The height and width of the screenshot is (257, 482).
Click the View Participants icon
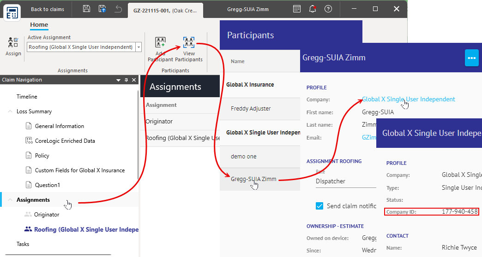click(x=189, y=42)
